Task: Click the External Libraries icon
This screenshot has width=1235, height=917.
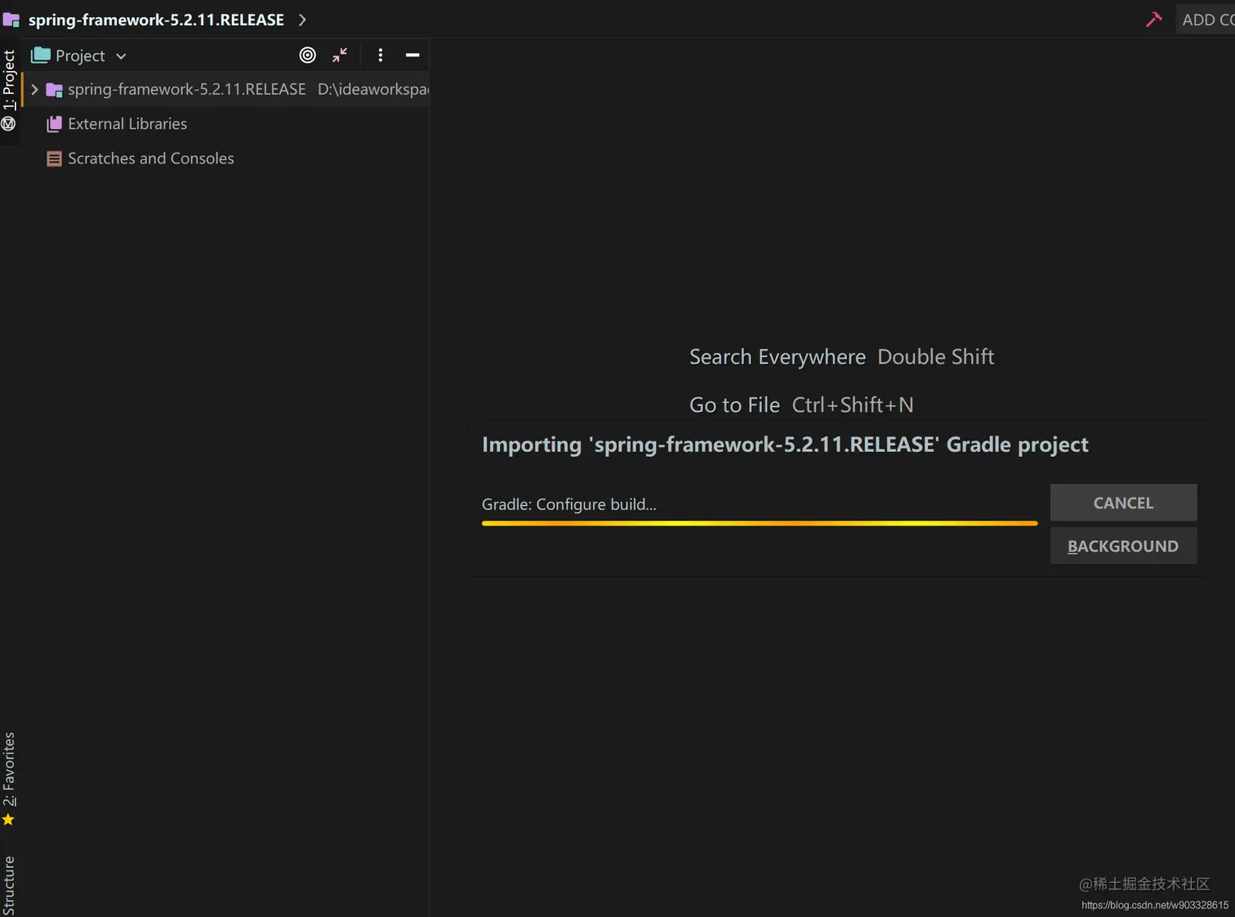Action: tap(54, 123)
